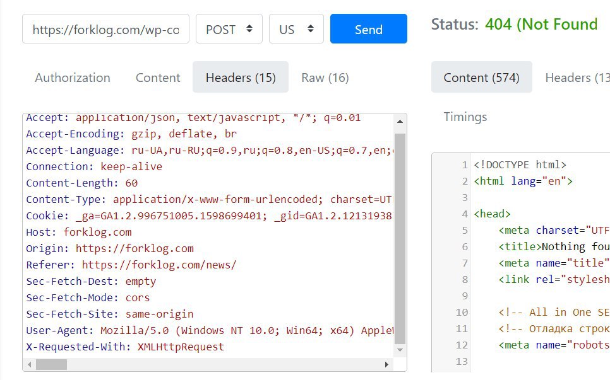
Task: Click the Accept: application/json header line
Action: pos(193,118)
